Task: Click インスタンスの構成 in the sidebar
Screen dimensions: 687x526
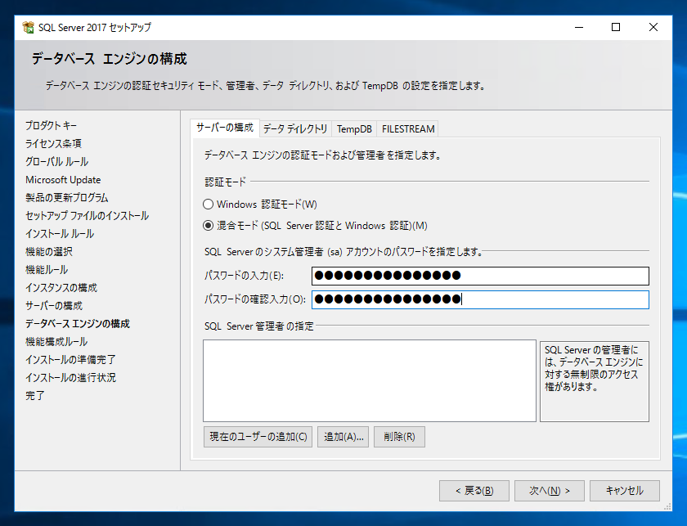Action: coord(61,288)
